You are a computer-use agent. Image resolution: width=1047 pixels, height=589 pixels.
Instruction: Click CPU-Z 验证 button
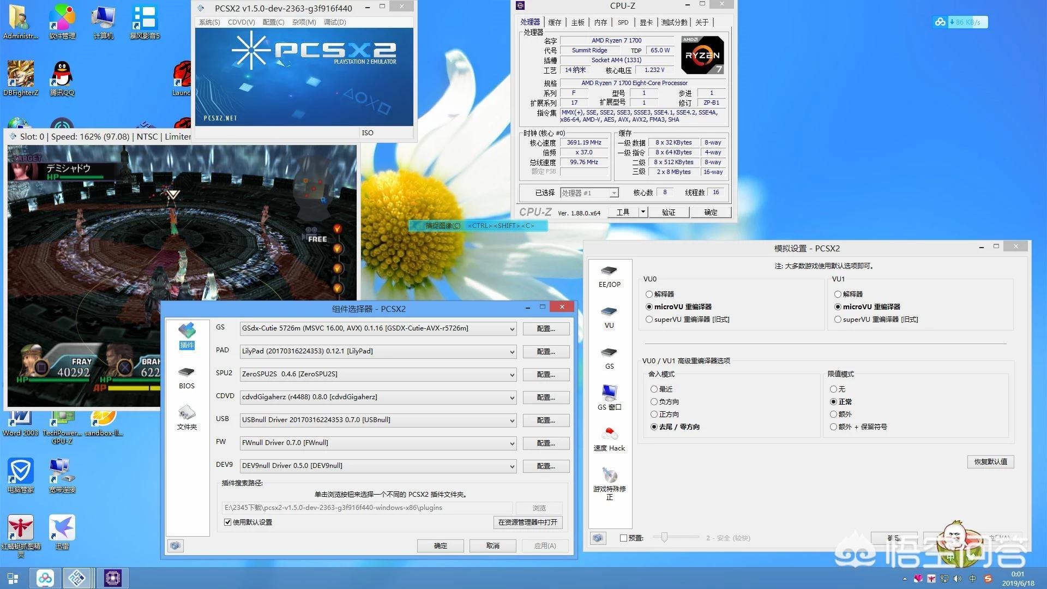(x=669, y=212)
